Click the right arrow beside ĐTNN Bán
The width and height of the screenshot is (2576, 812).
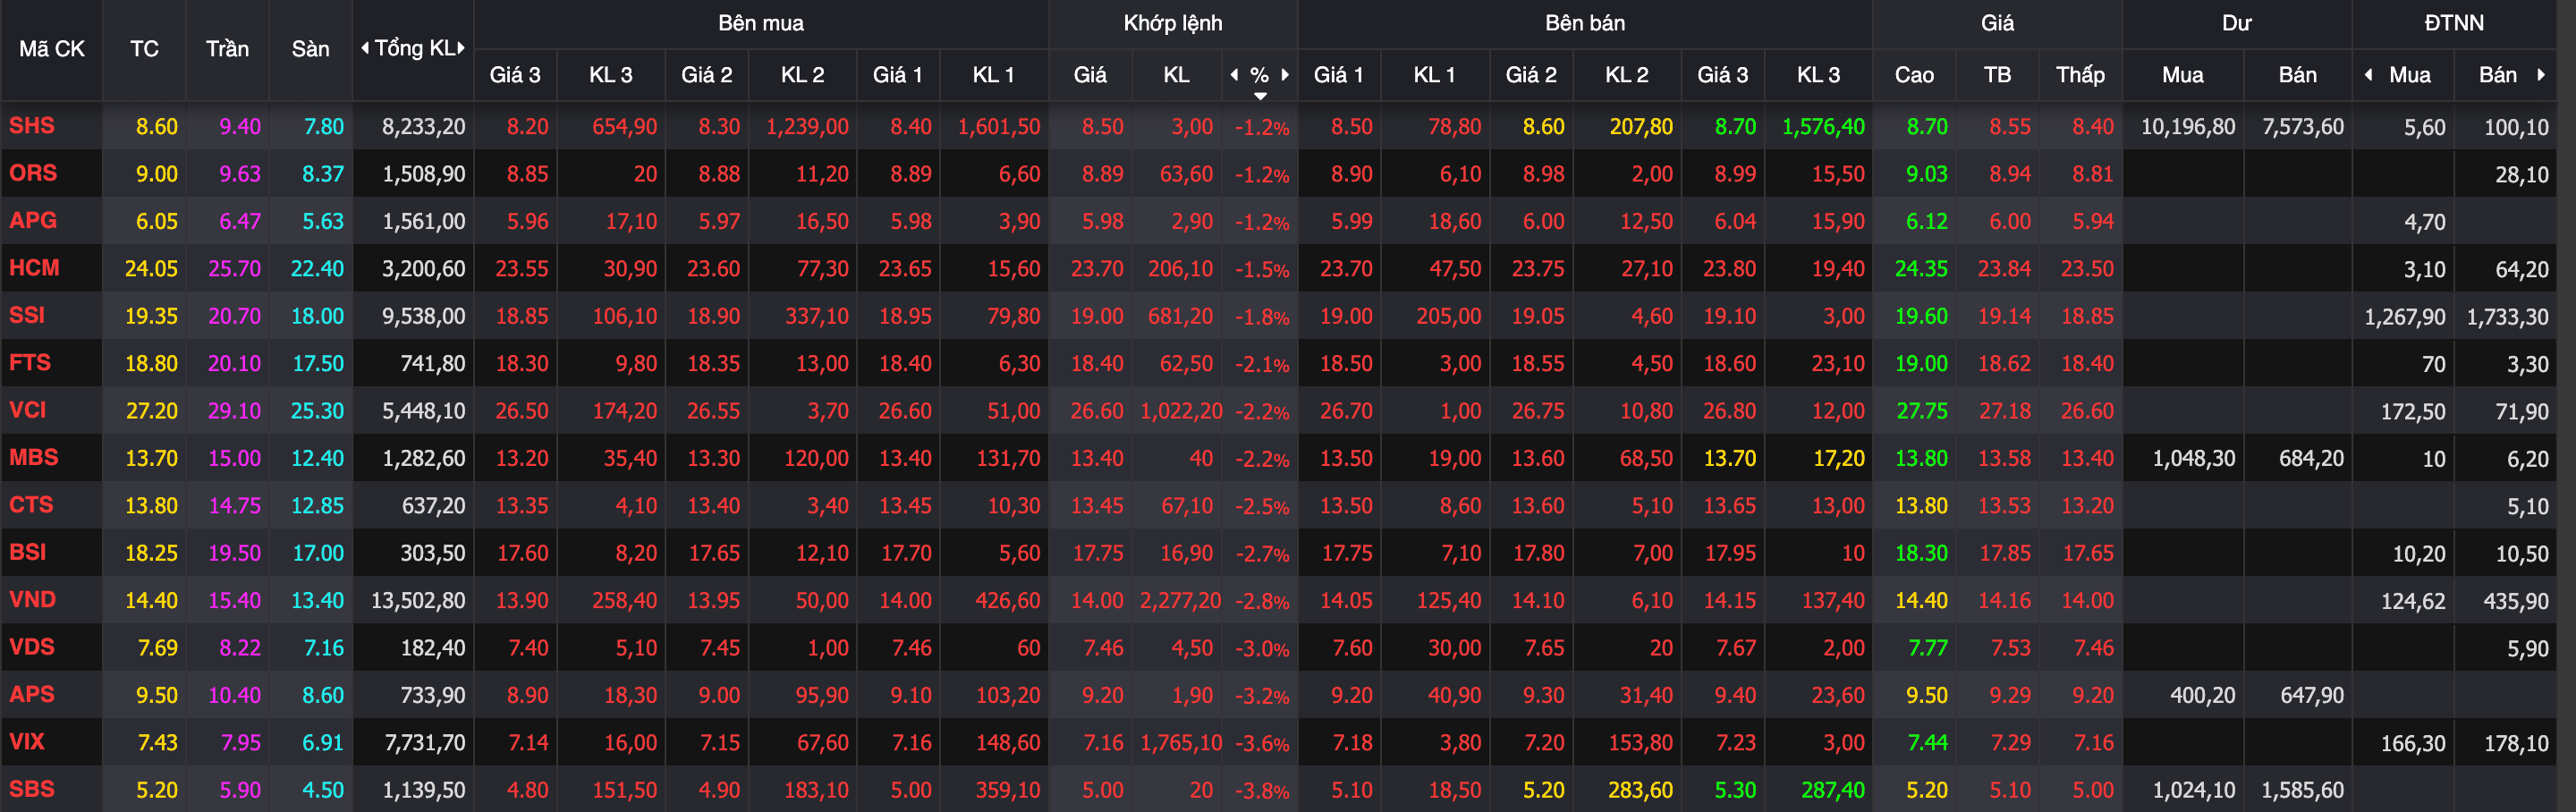click(x=2541, y=75)
